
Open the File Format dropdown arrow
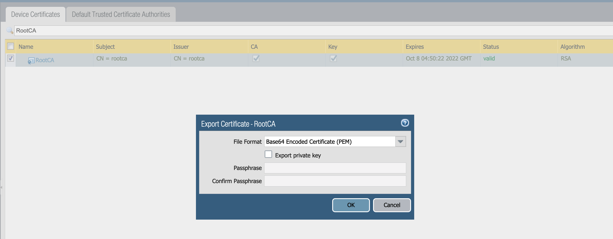[400, 141]
